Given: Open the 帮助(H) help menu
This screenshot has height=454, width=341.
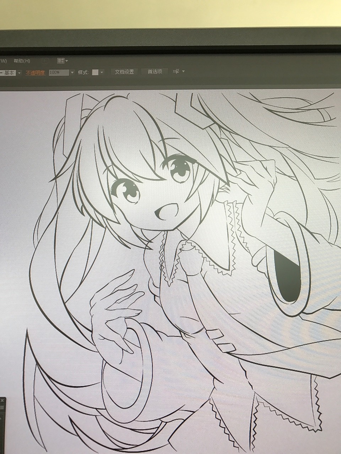Looking at the screenshot, I should point(22,61).
